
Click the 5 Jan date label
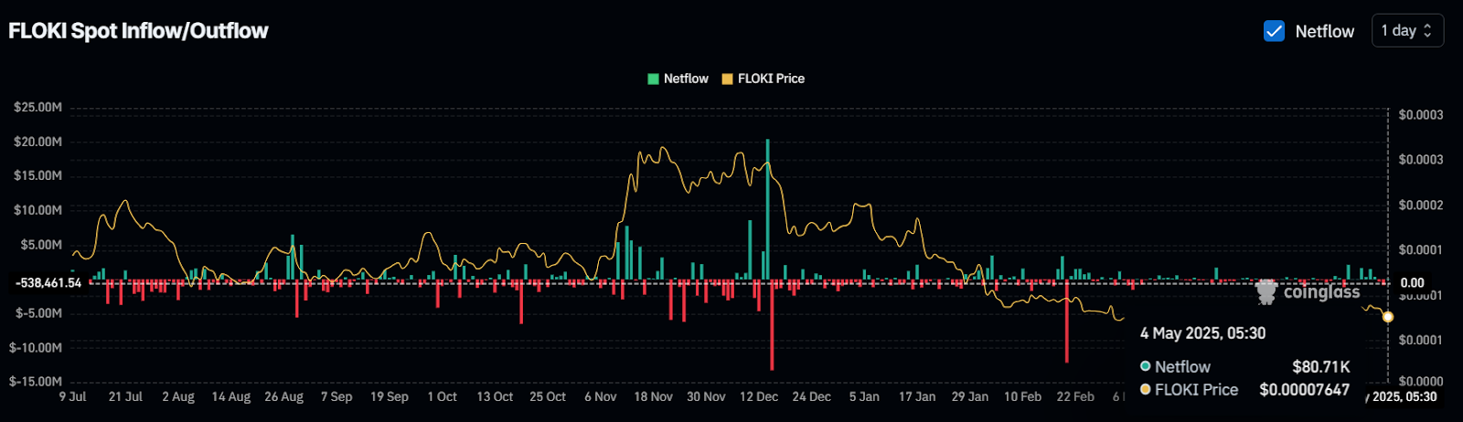pos(864,396)
